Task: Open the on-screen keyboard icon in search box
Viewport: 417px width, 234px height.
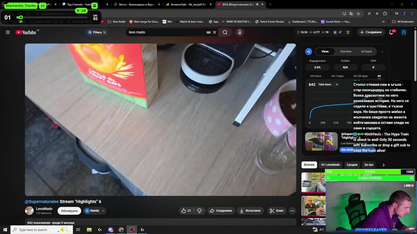Action: point(208,32)
